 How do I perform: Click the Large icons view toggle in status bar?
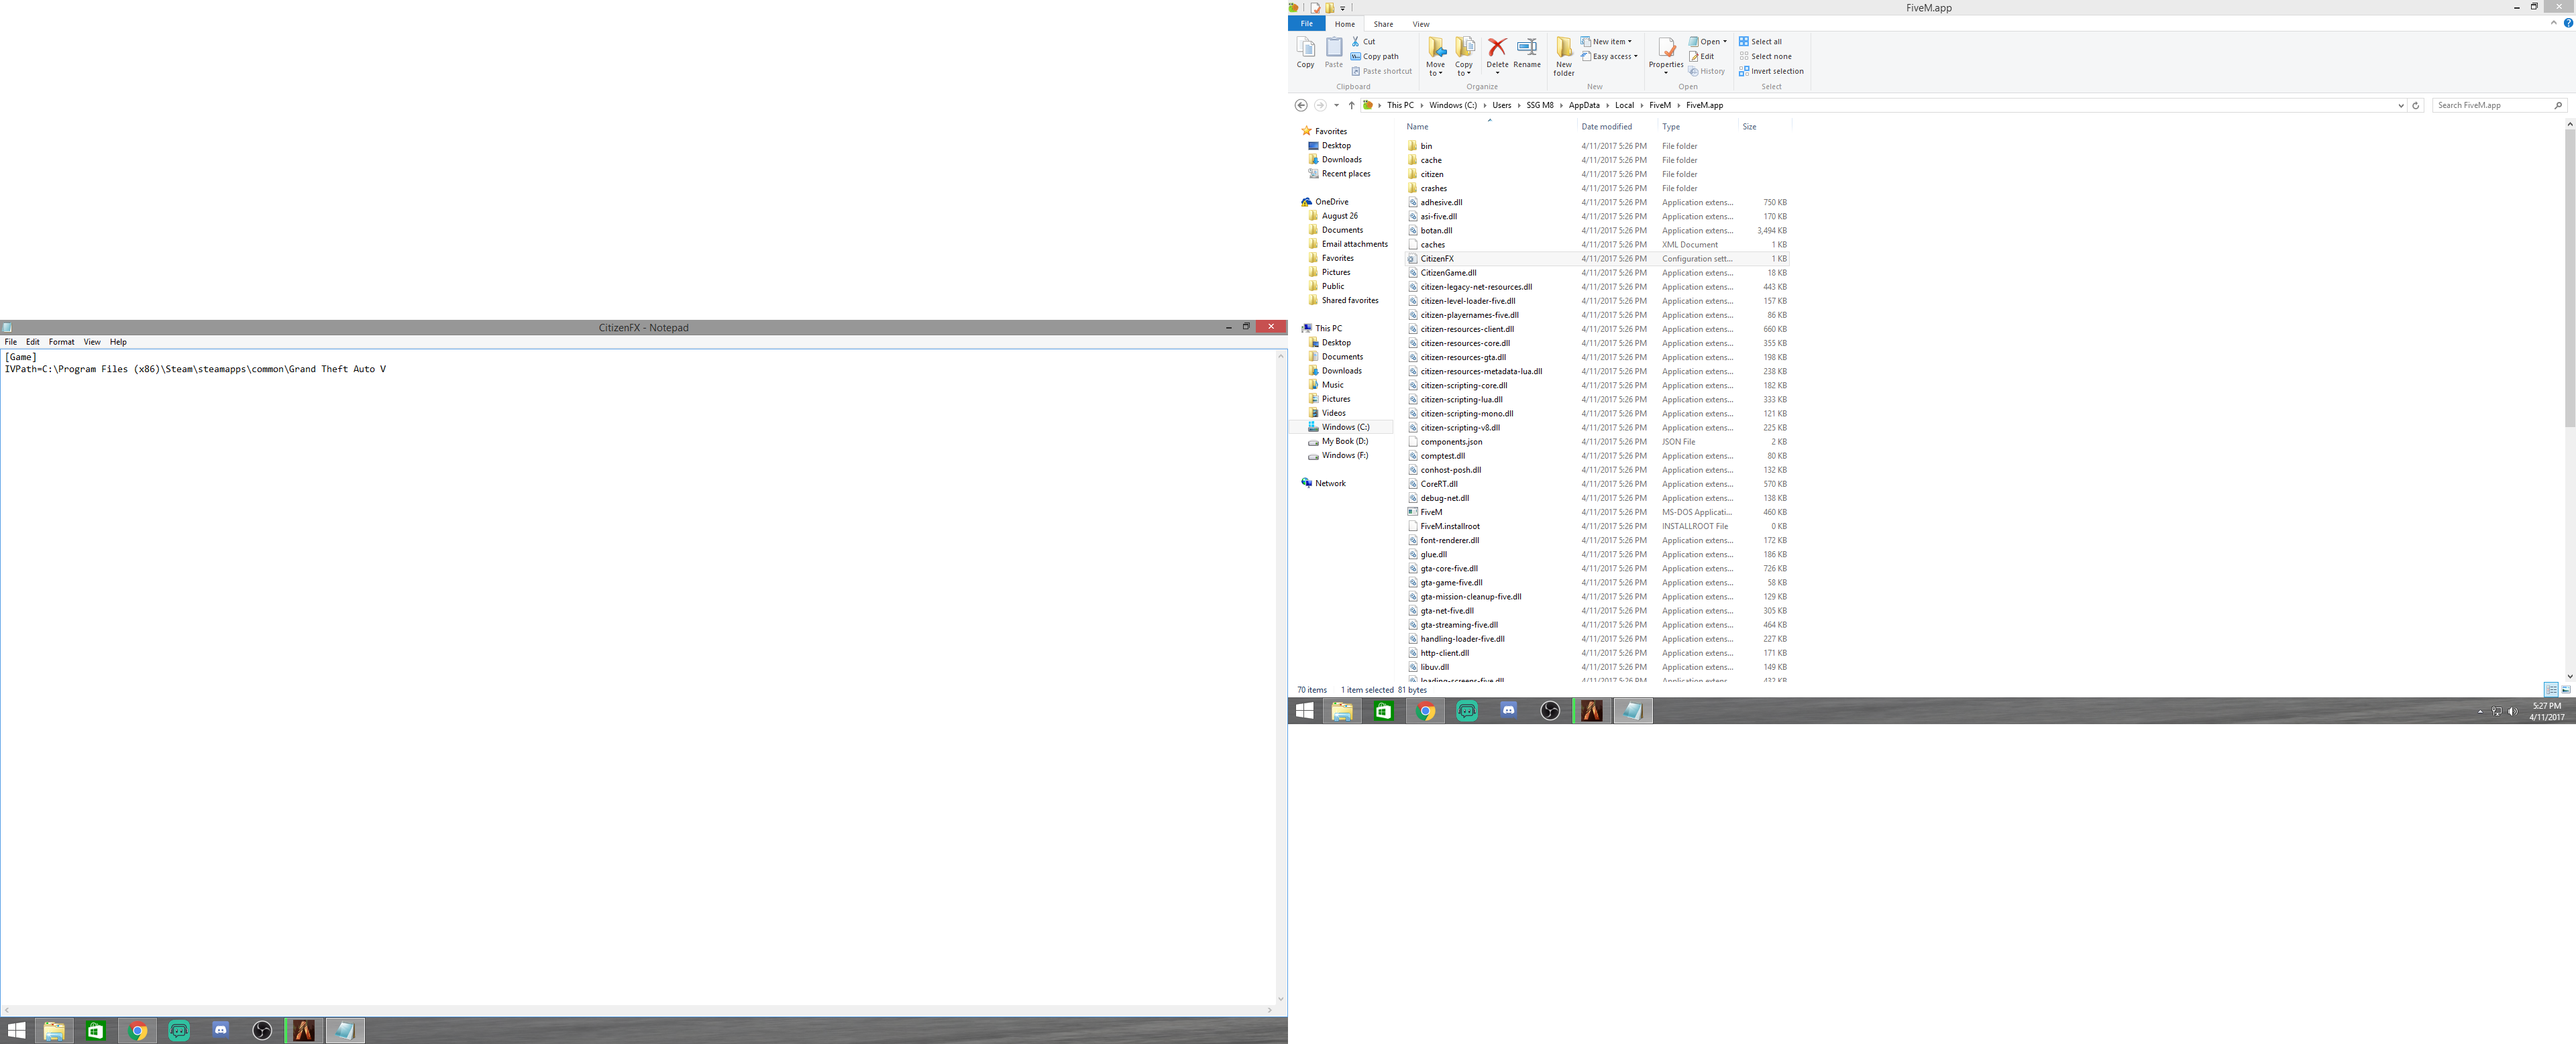pos(2566,690)
